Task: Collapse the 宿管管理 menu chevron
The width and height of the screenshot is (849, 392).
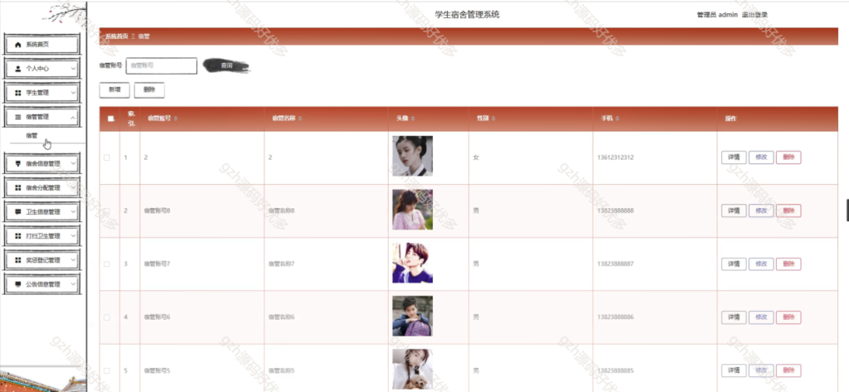Action: click(x=73, y=117)
